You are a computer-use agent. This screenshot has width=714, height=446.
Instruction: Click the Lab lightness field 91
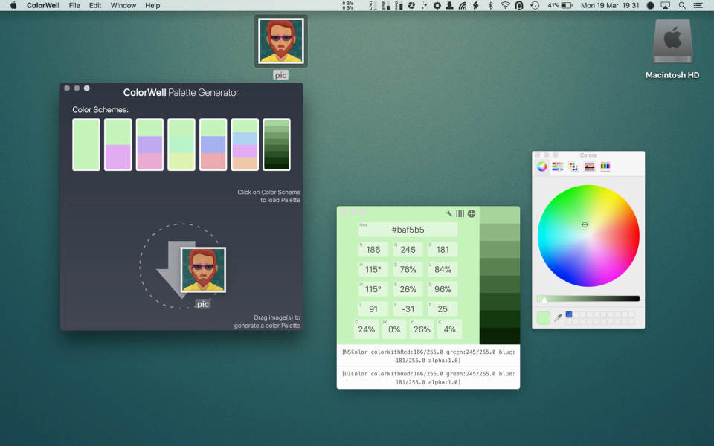[x=373, y=308]
